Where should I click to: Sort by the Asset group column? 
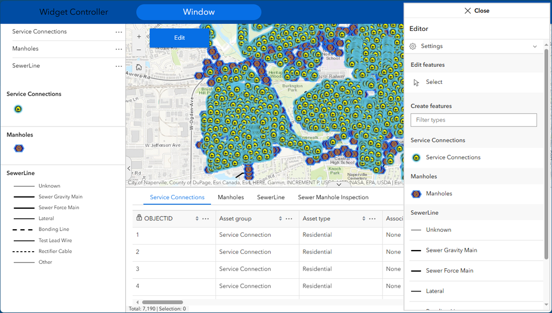(280, 219)
